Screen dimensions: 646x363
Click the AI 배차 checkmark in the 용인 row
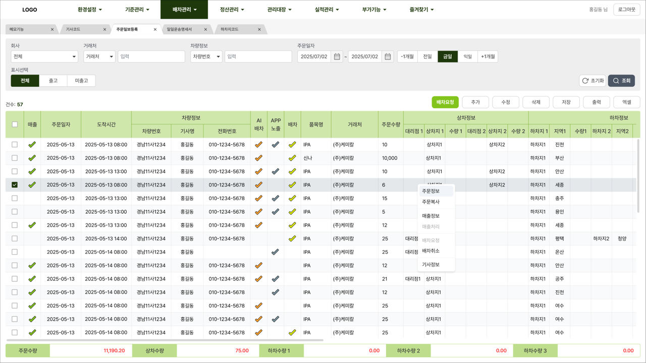tap(258, 212)
